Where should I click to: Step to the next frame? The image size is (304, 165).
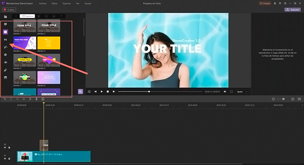(114, 91)
